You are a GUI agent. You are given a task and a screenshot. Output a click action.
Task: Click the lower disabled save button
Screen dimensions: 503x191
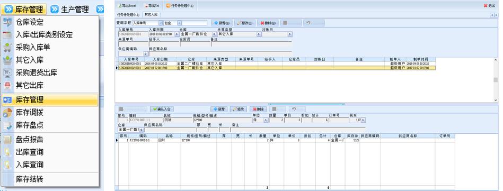pyautogui.click(x=278, y=110)
